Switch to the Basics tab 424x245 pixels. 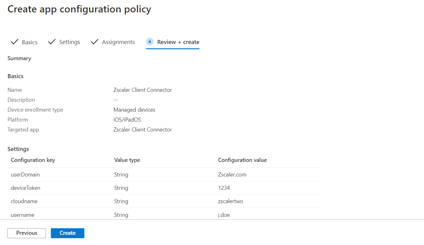click(29, 42)
